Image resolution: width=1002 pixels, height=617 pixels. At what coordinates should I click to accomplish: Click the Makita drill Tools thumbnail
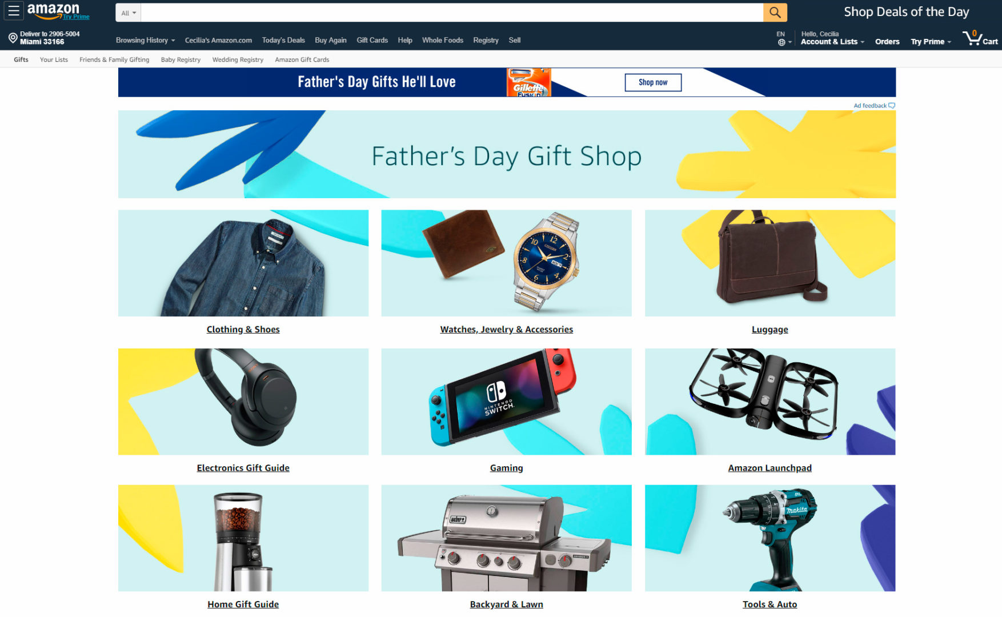pyautogui.click(x=770, y=538)
